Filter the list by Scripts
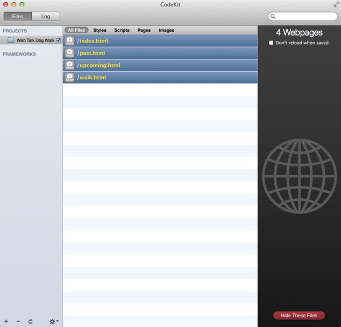Viewport: 341px width, 327px height. click(x=122, y=30)
